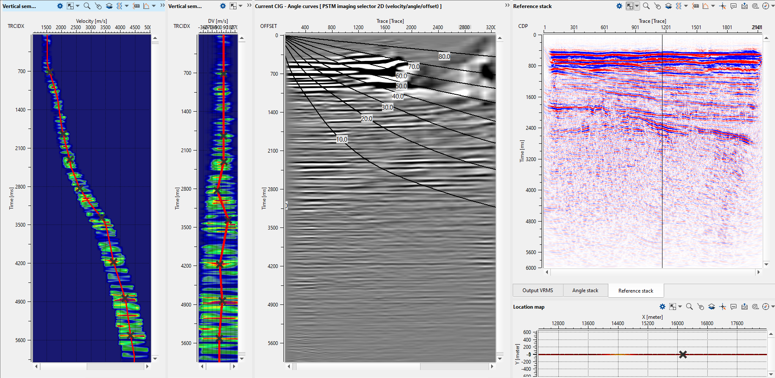Click the export image icon in Reference stack toolbar
This screenshot has width=775, height=378.
tap(745, 6)
